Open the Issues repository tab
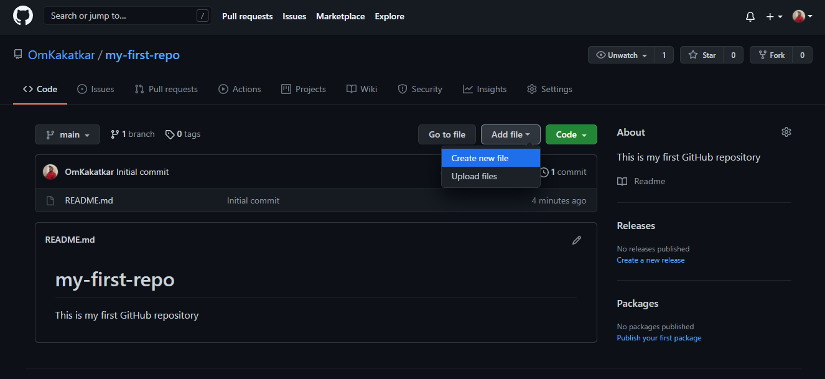825x379 pixels. click(x=95, y=89)
